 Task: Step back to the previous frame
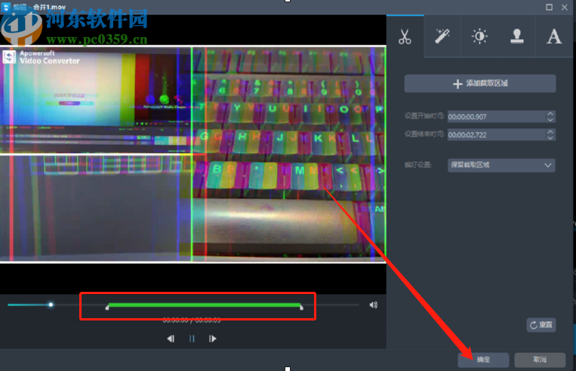pos(171,339)
